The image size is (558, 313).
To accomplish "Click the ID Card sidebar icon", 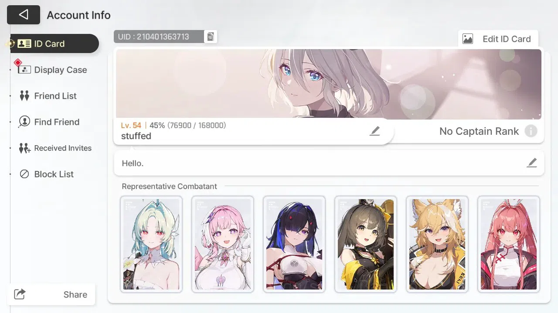I will (x=24, y=44).
